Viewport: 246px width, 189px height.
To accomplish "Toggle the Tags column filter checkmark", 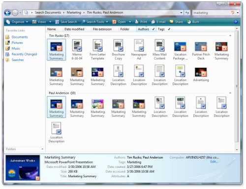I will (x=169, y=29).
